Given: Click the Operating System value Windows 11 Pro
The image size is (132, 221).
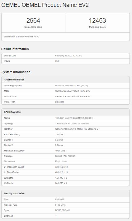Looking at the screenshot, I should click(72, 85).
